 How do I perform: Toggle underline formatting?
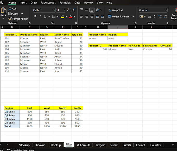point(45,16)
